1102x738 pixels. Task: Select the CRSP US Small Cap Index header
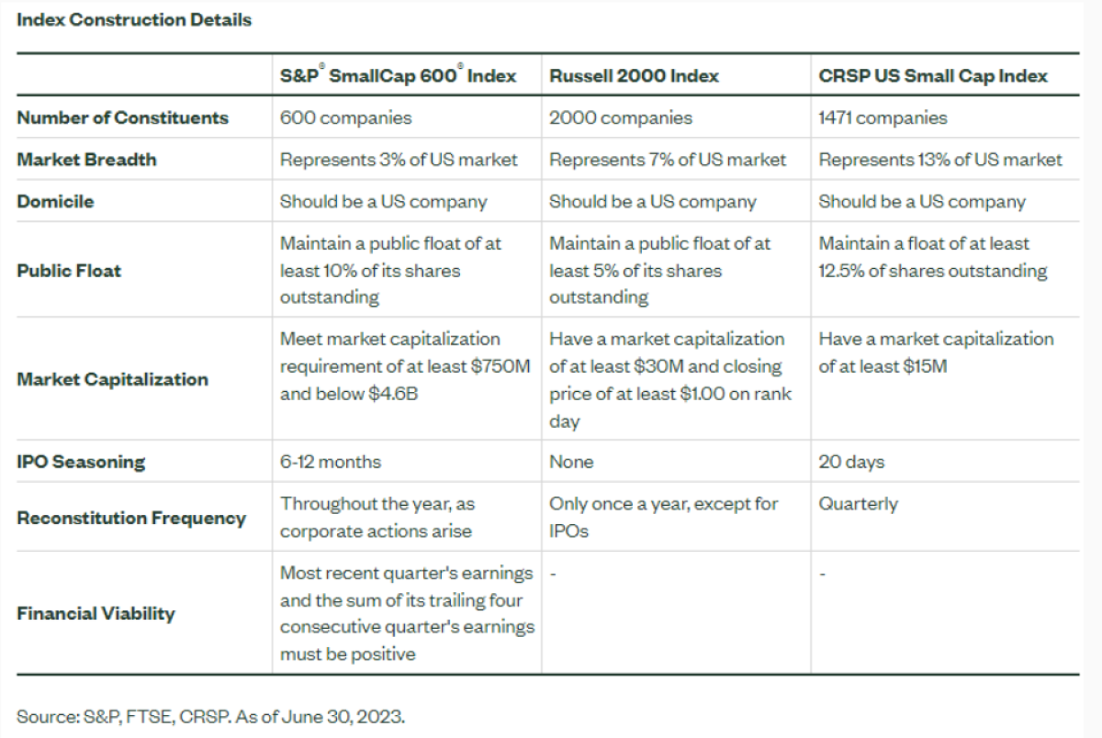(932, 76)
